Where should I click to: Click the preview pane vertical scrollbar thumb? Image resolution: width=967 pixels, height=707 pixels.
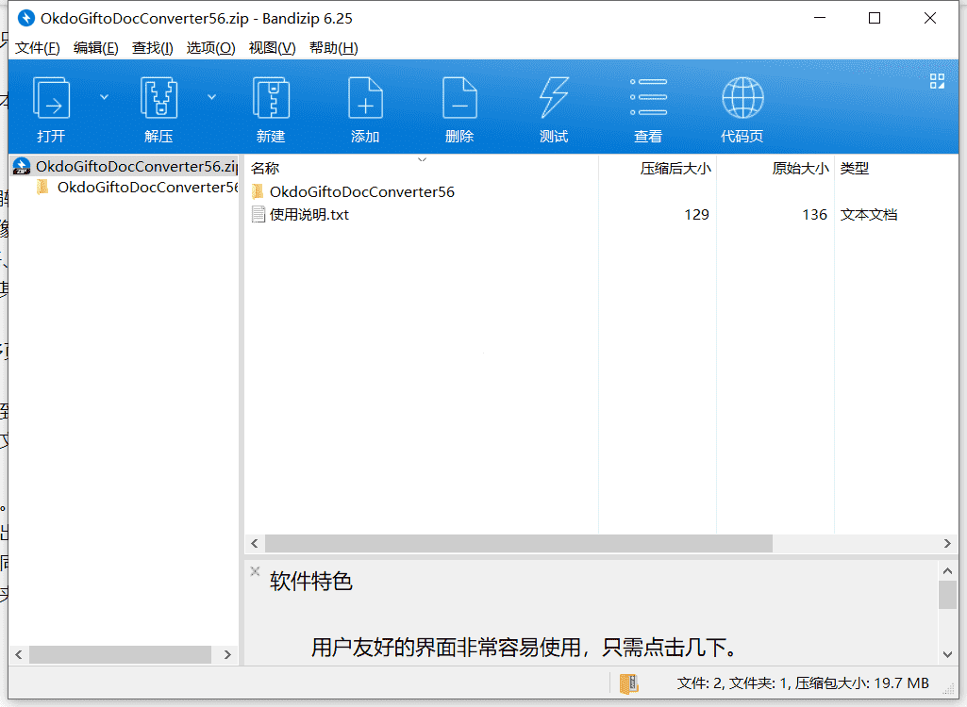pos(947,595)
